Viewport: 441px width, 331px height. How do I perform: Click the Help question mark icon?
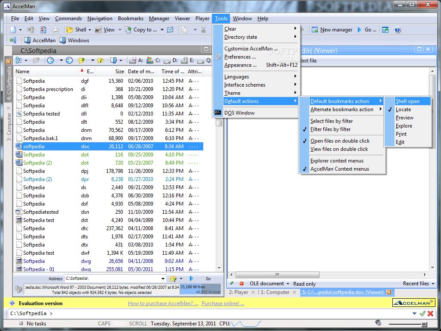(398, 30)
